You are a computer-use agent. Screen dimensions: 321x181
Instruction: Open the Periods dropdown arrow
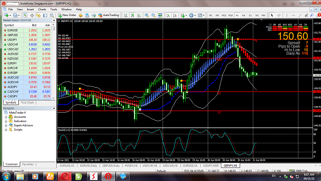195,16
